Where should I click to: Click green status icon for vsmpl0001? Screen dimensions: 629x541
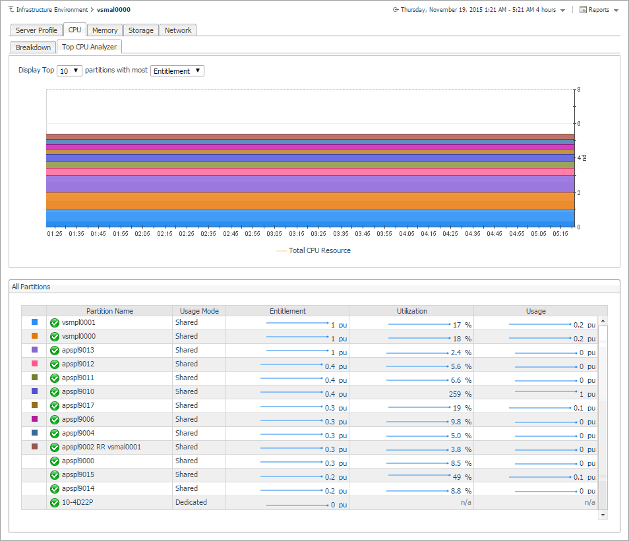coord(55,323)
